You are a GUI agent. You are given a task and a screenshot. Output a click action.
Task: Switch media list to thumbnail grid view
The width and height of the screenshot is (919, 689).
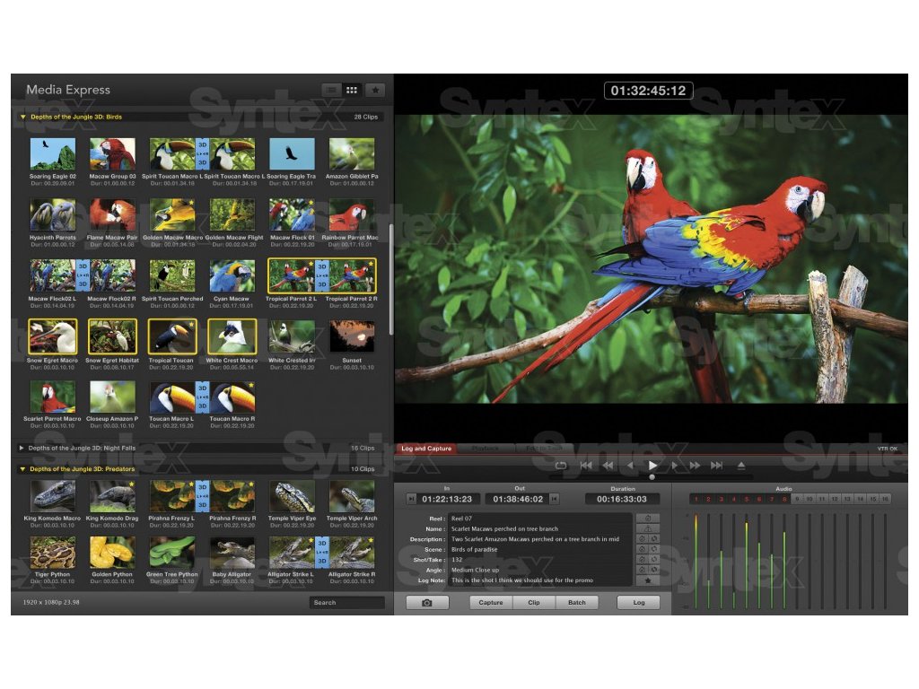click(x=353, y=90)
